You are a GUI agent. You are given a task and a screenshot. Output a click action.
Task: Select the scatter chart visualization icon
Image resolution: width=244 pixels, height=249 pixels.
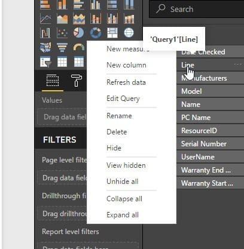[62, 33]
